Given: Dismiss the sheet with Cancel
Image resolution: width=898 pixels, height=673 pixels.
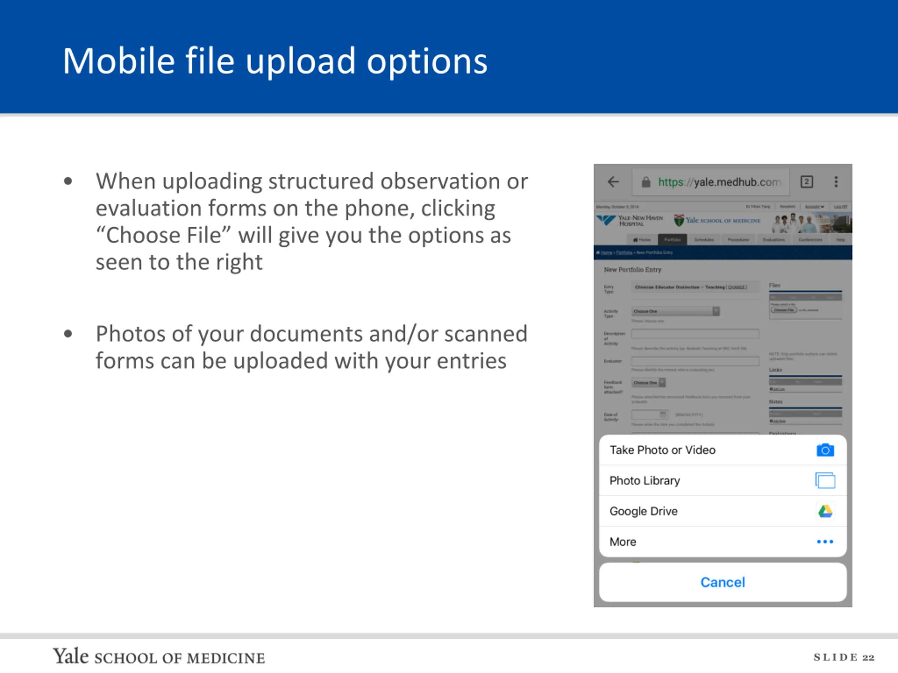Looking at the screenshot, I should click(x=723, y=582).
